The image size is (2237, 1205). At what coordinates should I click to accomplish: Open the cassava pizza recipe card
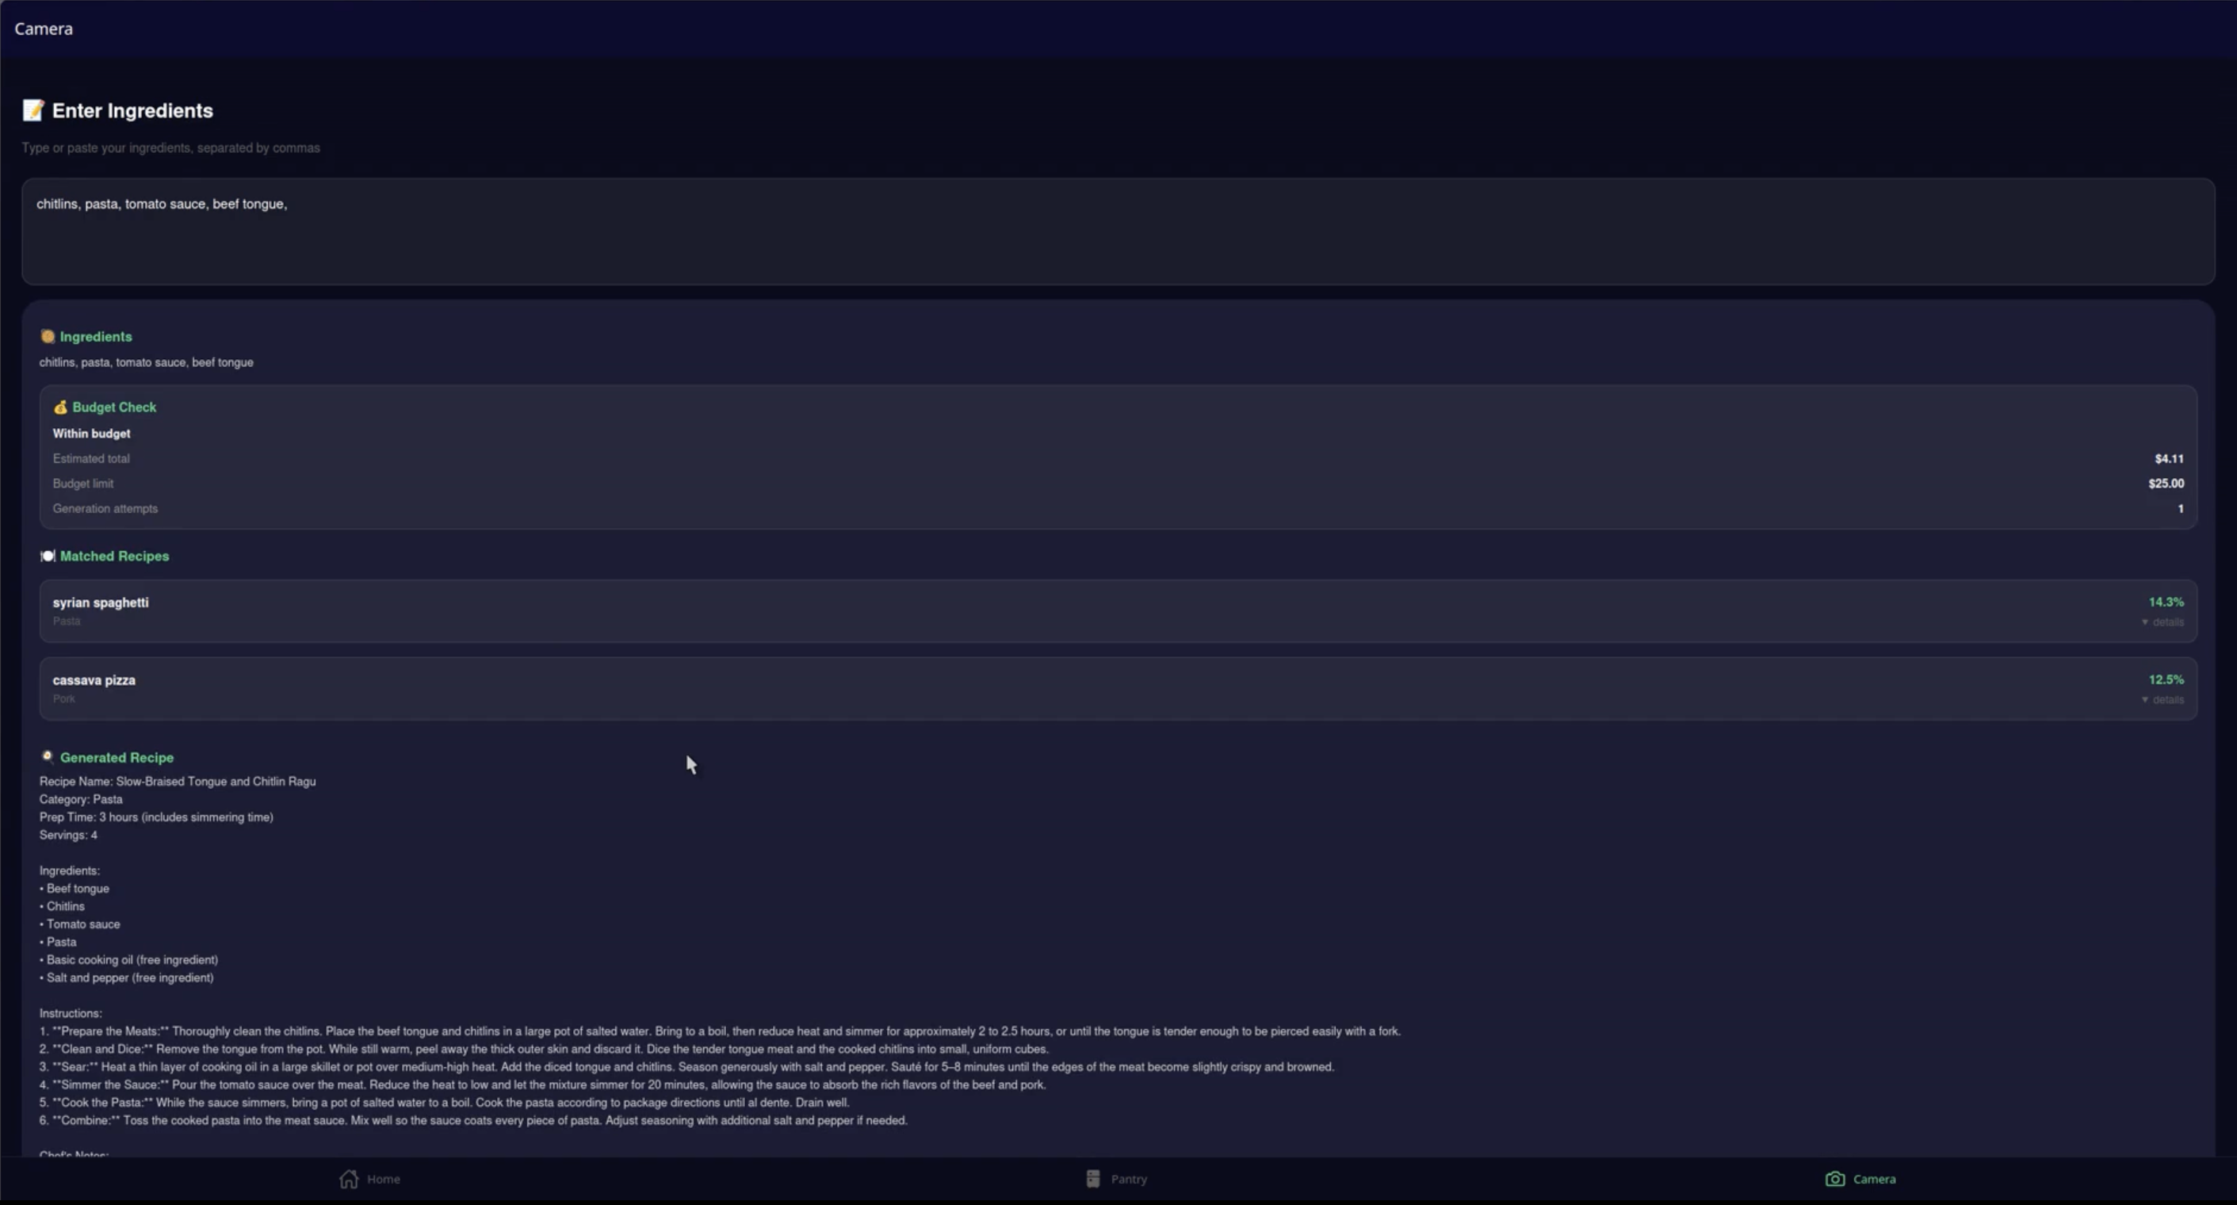(x=1118, y=688)
